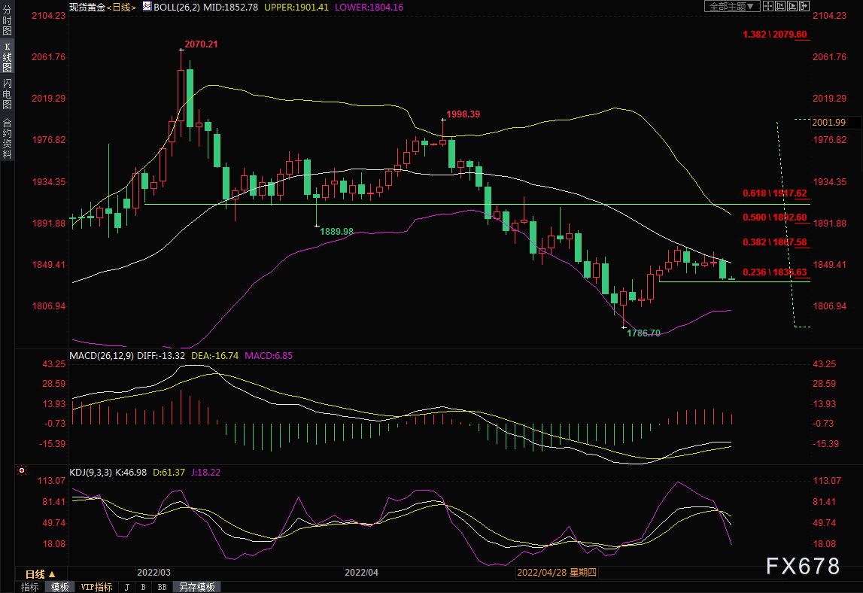Toggle the J indicator button
The image size is (863, 593).
(x=126, y=587)
